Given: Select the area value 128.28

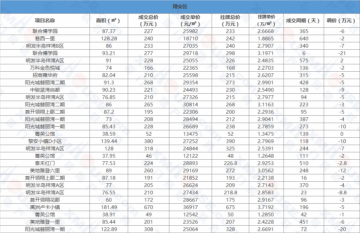Looking at the screenshot, I should [108, 38].
